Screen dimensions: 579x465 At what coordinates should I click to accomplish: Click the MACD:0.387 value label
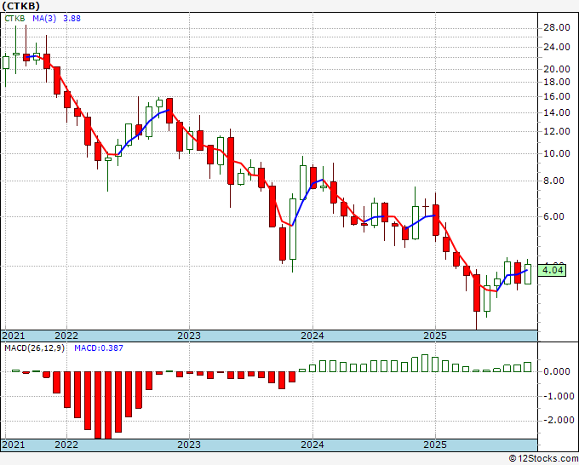99,348
